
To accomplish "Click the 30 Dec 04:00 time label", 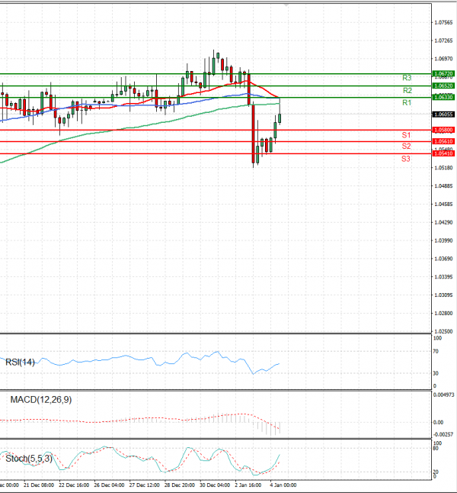I will coord(215,485).
